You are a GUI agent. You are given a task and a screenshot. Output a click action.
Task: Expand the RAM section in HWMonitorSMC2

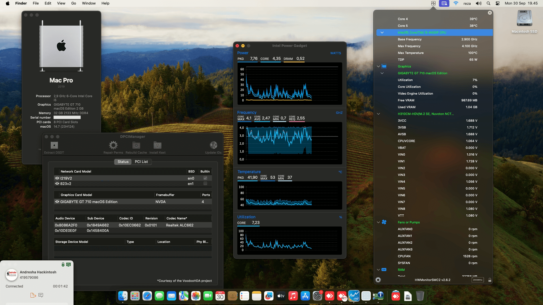point(378,270)
